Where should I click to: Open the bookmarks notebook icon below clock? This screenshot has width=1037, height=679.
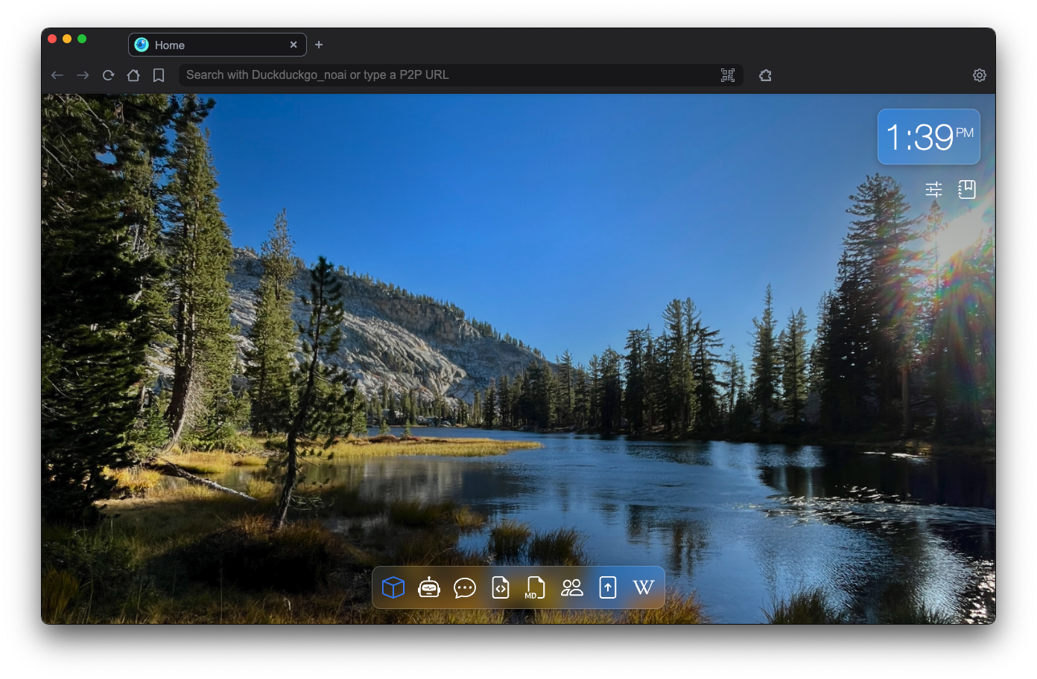[x=967, y=189]
